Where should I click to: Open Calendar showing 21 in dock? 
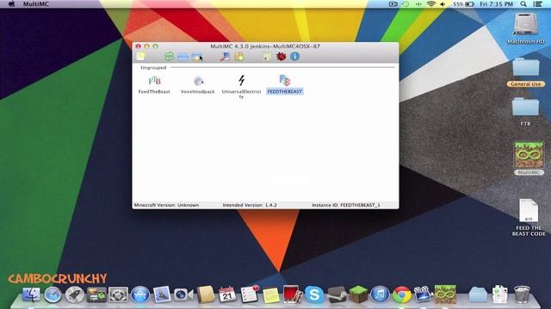pos(227,295)
